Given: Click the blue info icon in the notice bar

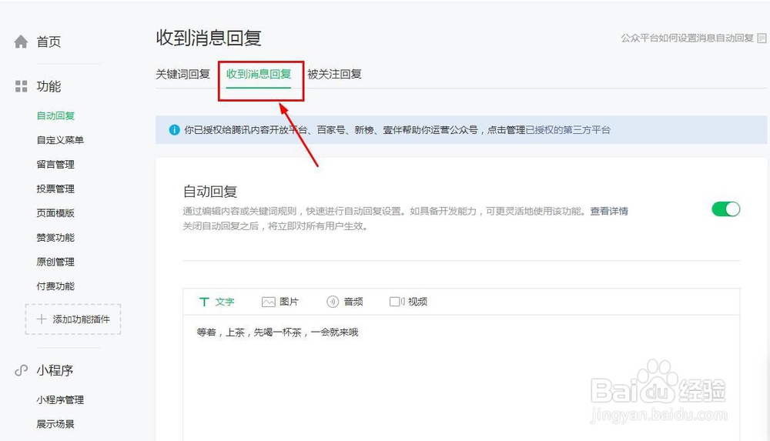Looking at the screenshot, I should point(174,129).
